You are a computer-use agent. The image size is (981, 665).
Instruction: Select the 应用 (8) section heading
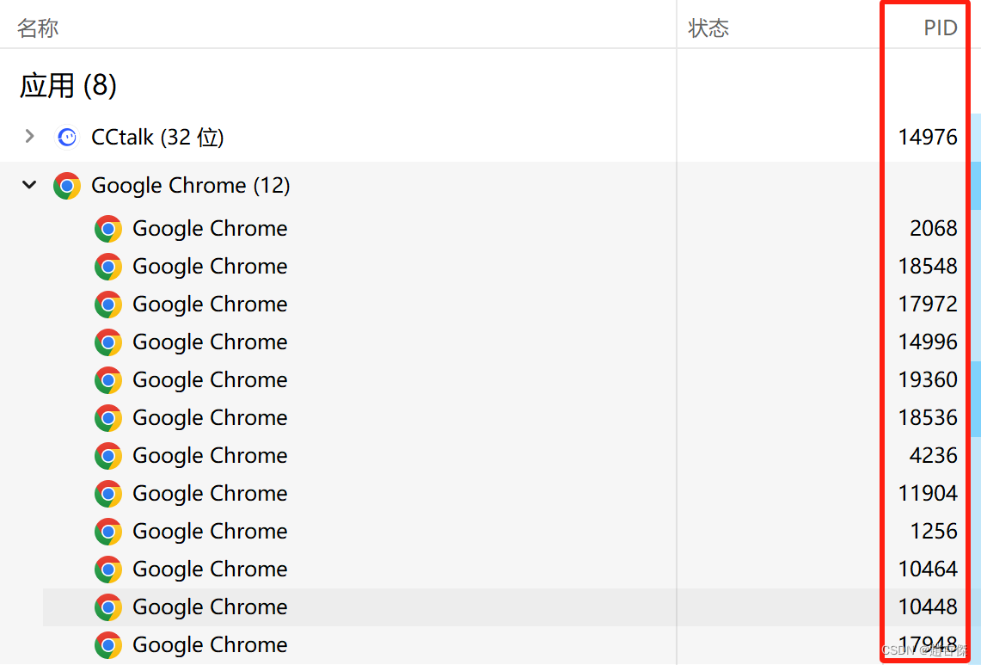(x=68, y=85)
